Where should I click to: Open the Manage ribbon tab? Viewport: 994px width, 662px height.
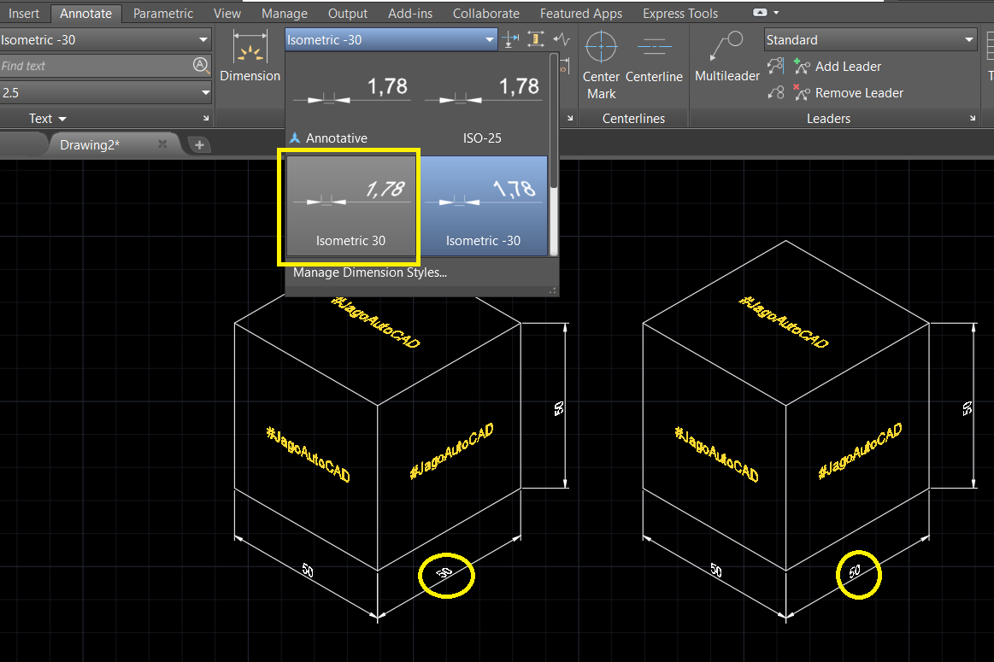tap(285, 14)
